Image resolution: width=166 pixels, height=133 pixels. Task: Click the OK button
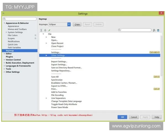click(x=122, y=117)
